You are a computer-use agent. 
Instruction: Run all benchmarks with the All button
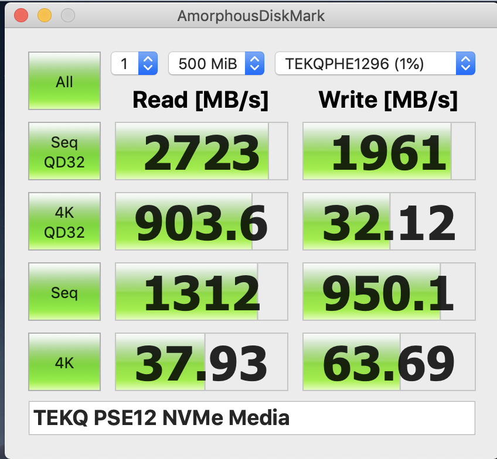point(64,81)
